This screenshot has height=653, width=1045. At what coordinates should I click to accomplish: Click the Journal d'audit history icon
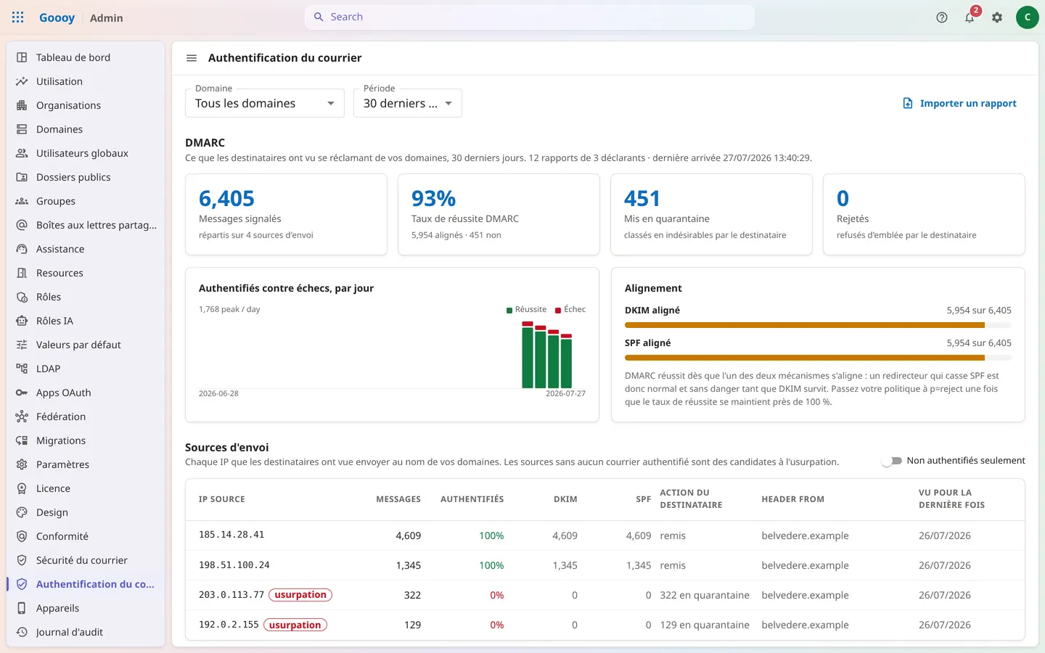coord(22,632)
